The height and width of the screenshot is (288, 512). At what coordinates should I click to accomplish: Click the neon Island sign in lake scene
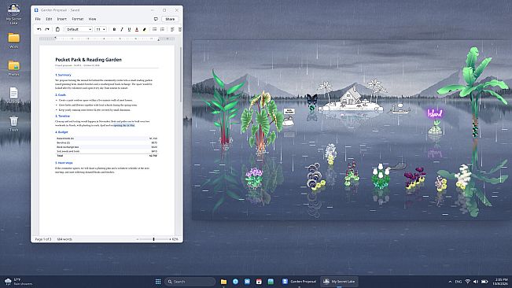(x=435, y=113)
